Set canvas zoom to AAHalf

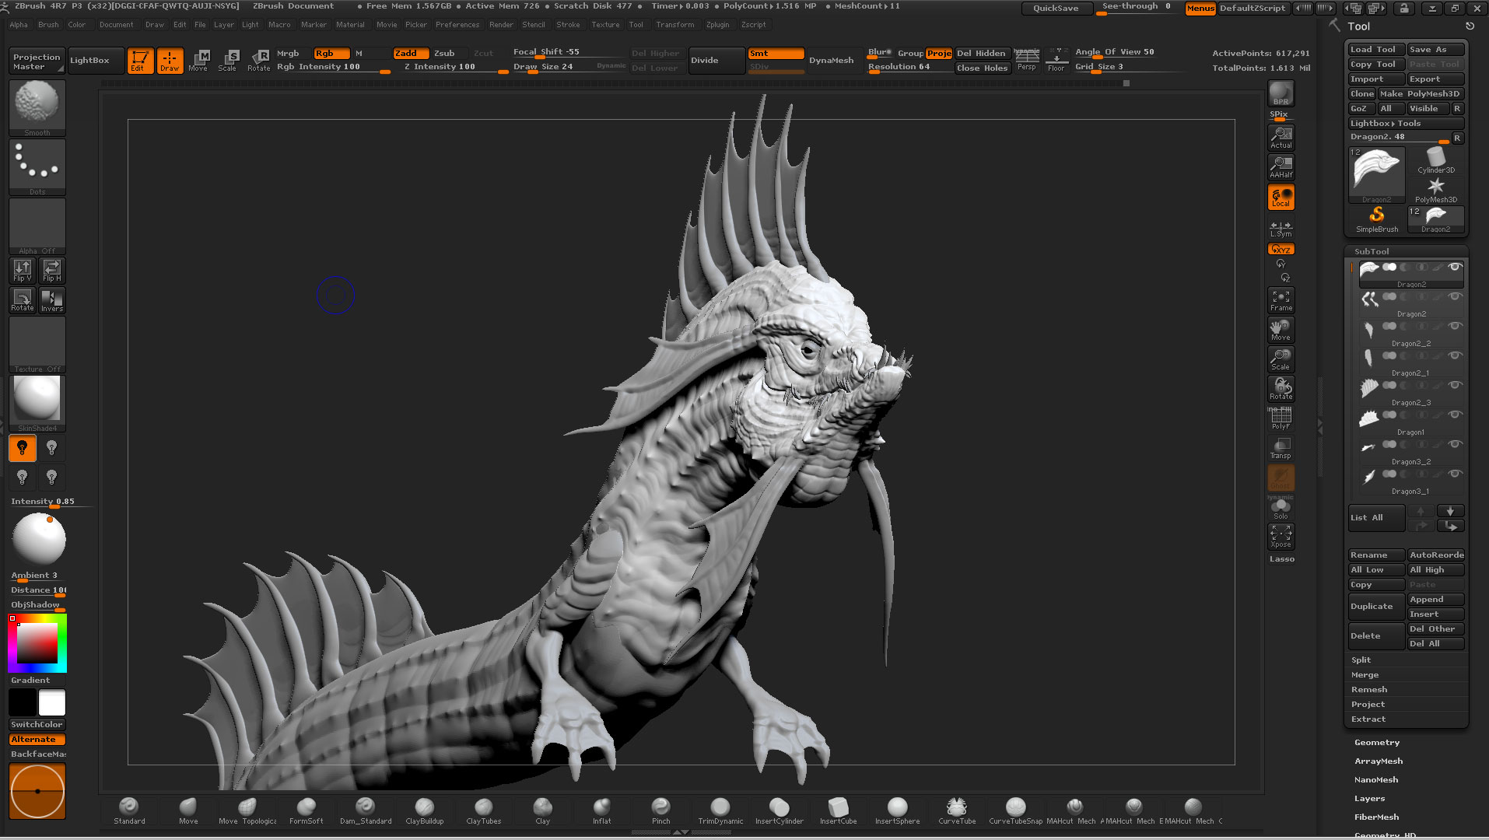point(1281,167)
